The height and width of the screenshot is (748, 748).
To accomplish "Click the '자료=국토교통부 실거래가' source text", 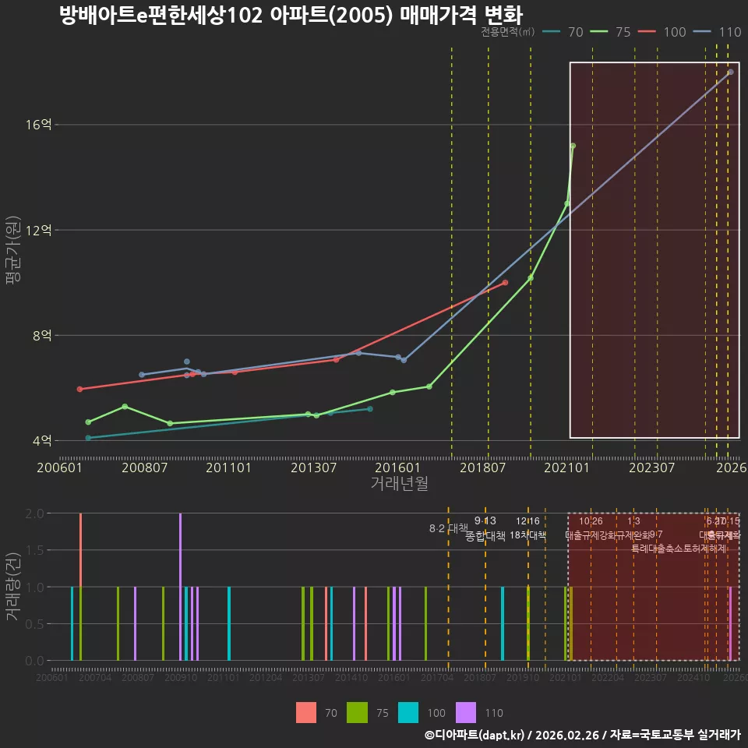I will 675,735.
